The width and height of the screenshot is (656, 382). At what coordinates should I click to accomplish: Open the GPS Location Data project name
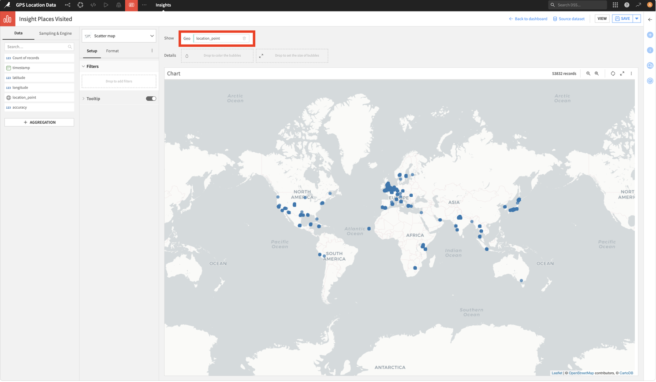[x=36, y=5]
